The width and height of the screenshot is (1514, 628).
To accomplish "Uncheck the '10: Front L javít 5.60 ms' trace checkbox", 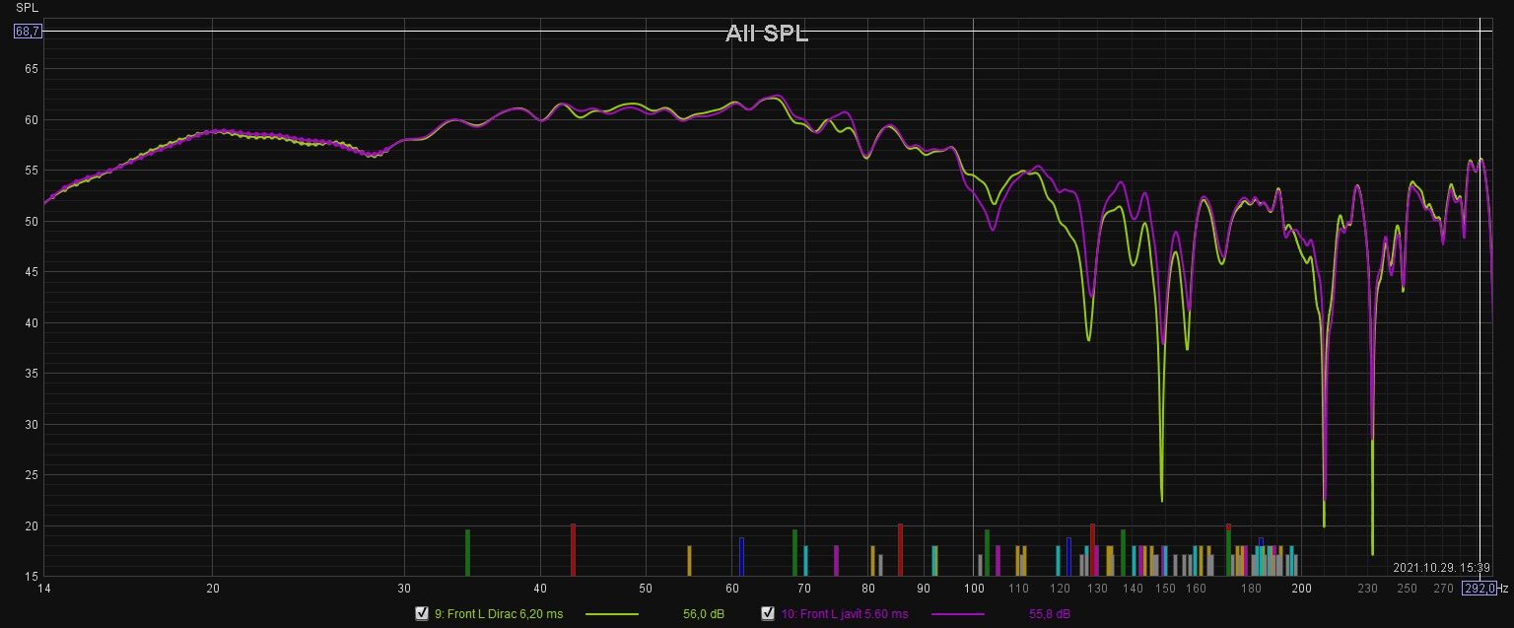I will pos(768,613).
